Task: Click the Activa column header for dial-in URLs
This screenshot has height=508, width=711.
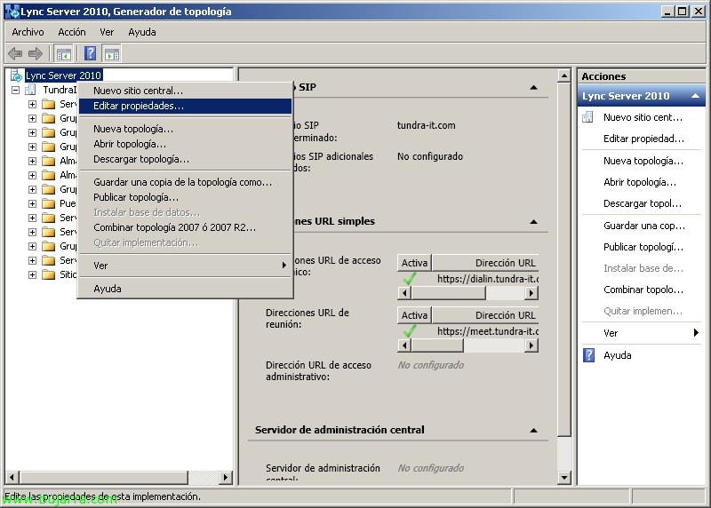Action: click(414, 263)
